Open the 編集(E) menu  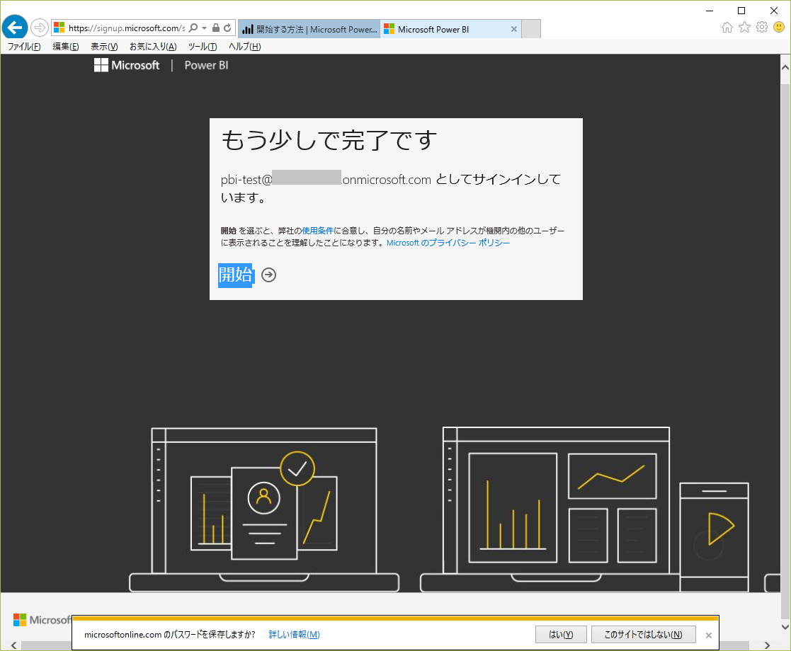tap(66, 47)
